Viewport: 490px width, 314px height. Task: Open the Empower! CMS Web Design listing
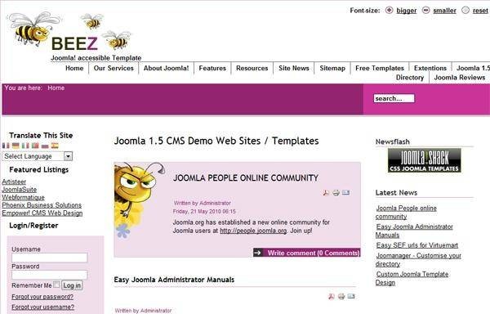42,213
